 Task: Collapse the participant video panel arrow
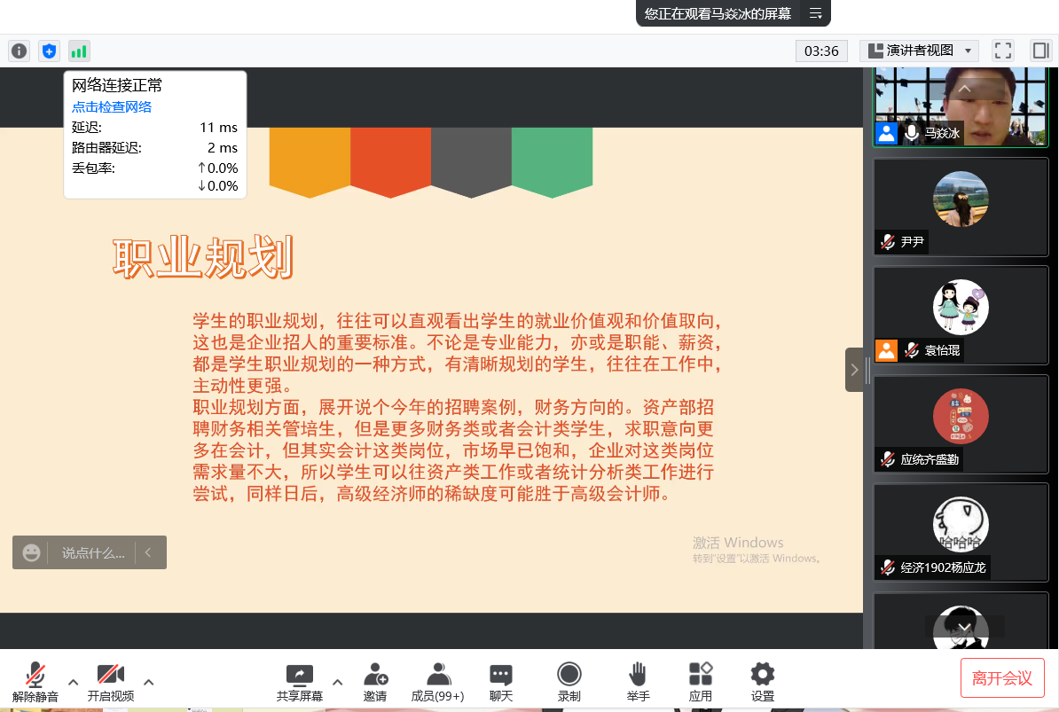tap(854, 370)
